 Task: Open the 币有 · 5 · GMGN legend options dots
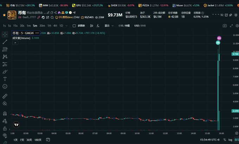point(37,33)
